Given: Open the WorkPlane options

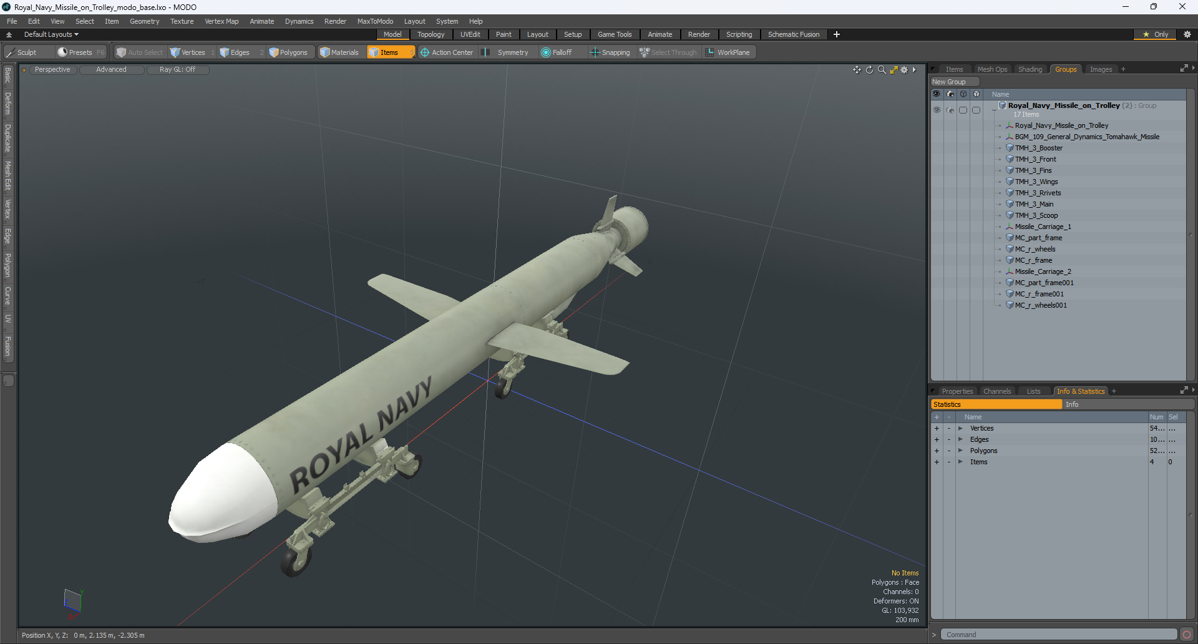Looking at the screenshot, I should coord(728,52).
